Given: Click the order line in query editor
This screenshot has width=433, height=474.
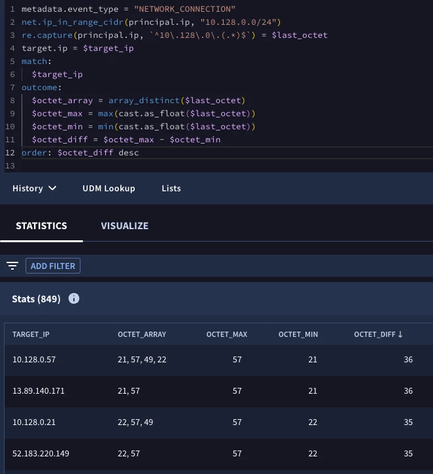Looking at the screenshot, I should pos(227,153).
